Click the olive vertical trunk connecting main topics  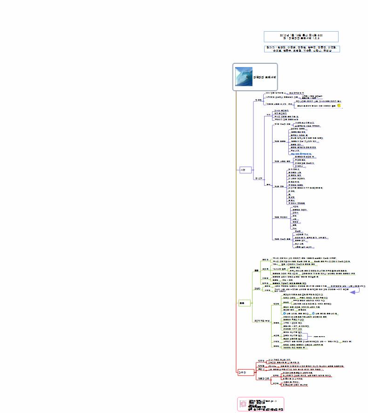[236, 233]
